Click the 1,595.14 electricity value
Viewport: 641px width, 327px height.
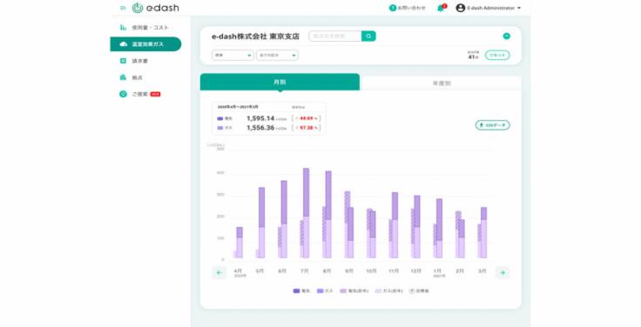tap(260, 118)
